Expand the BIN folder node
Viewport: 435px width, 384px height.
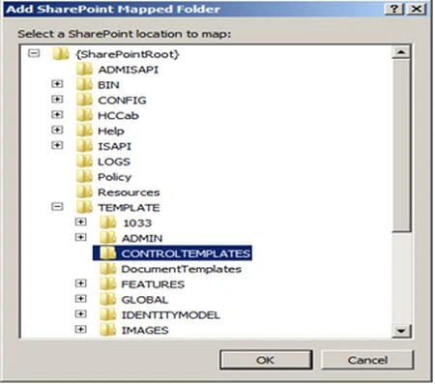point(57,84)
